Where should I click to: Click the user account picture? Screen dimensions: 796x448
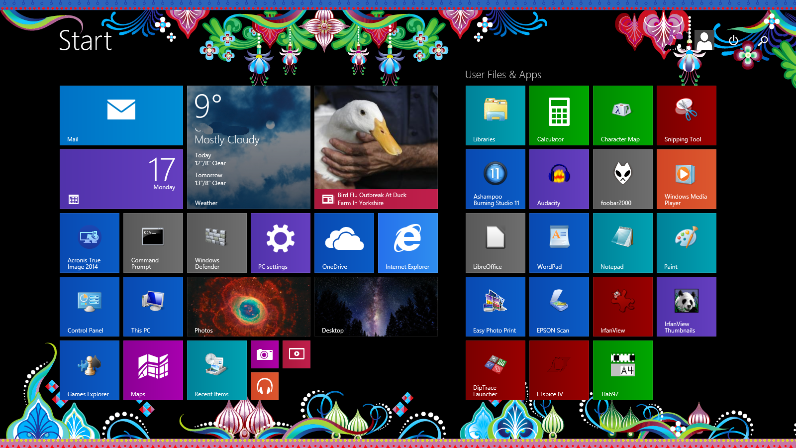point(704,40)
